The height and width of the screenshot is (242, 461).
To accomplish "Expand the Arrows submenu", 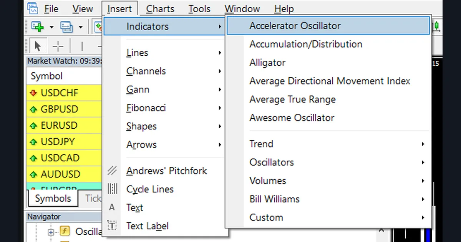I will tap(220, 145).
